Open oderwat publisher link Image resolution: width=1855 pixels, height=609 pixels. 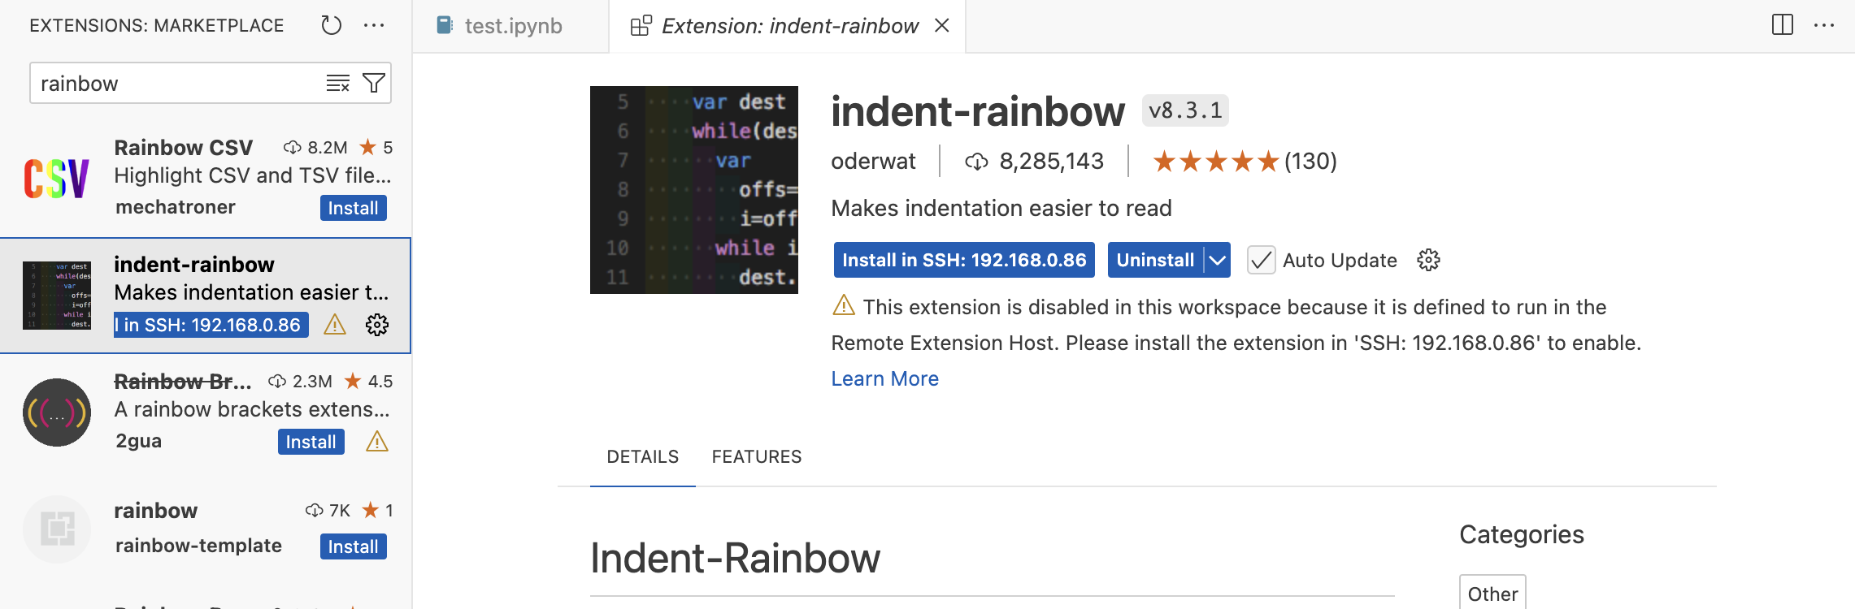(x=873, y=162)
